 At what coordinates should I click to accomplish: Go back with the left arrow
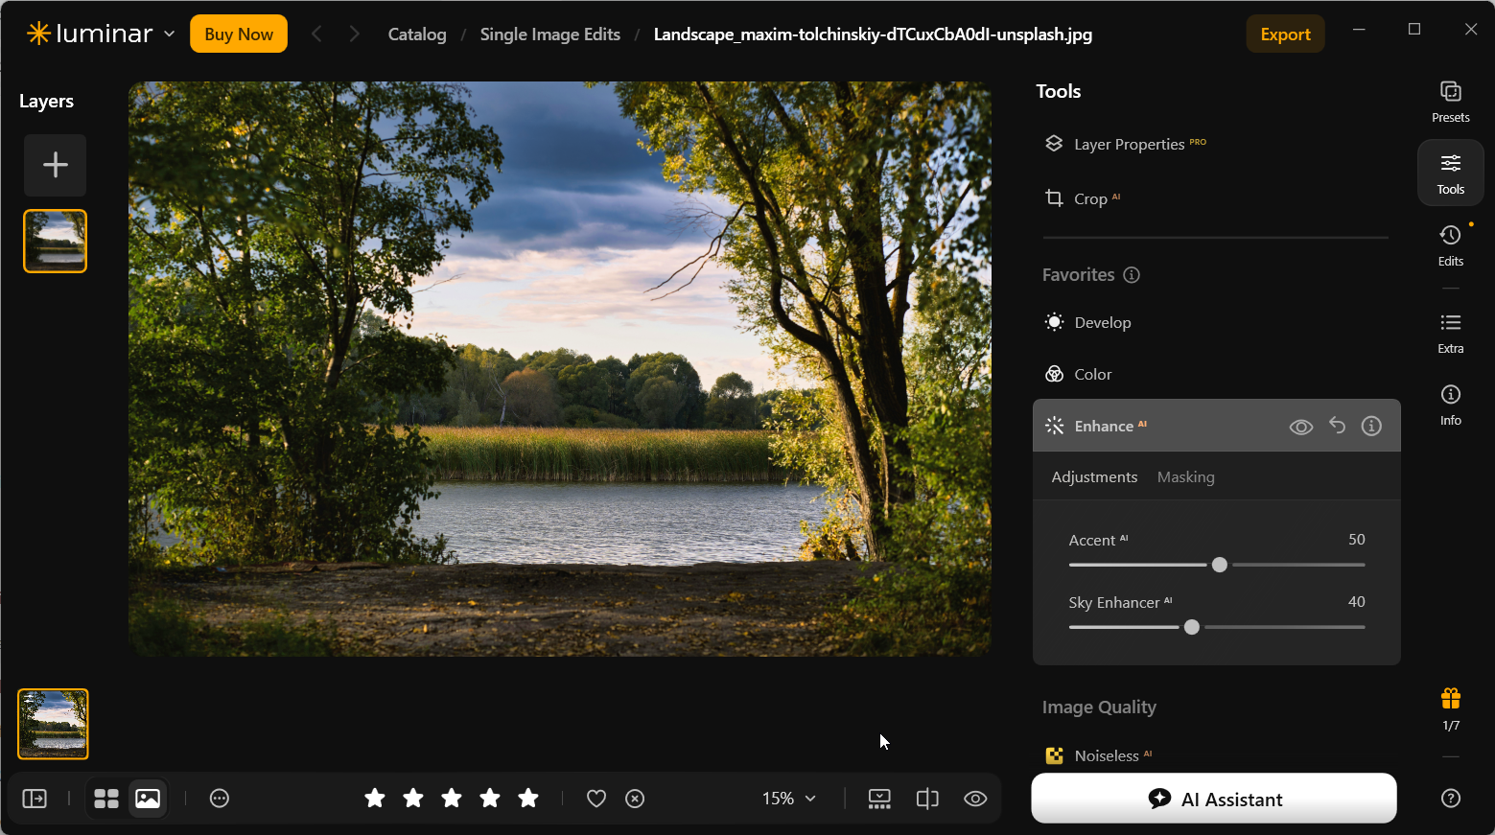pyautogui.click(x=316, y=35)
